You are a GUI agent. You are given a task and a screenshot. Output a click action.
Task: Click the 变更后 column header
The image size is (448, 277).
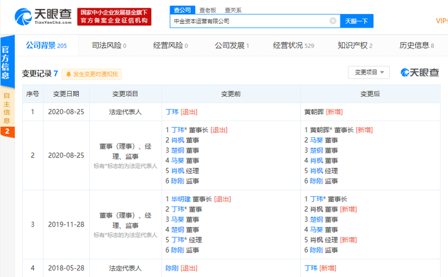coord(370,94)
